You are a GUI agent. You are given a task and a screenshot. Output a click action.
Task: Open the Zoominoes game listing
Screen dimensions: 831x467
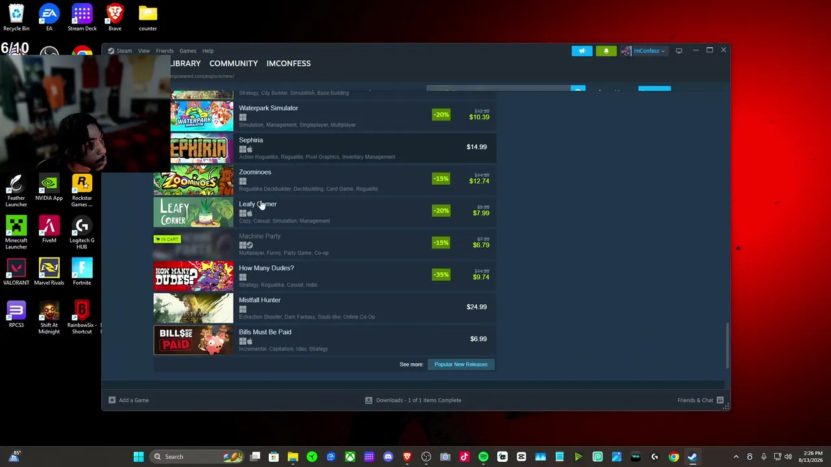(x=325, y=180)
